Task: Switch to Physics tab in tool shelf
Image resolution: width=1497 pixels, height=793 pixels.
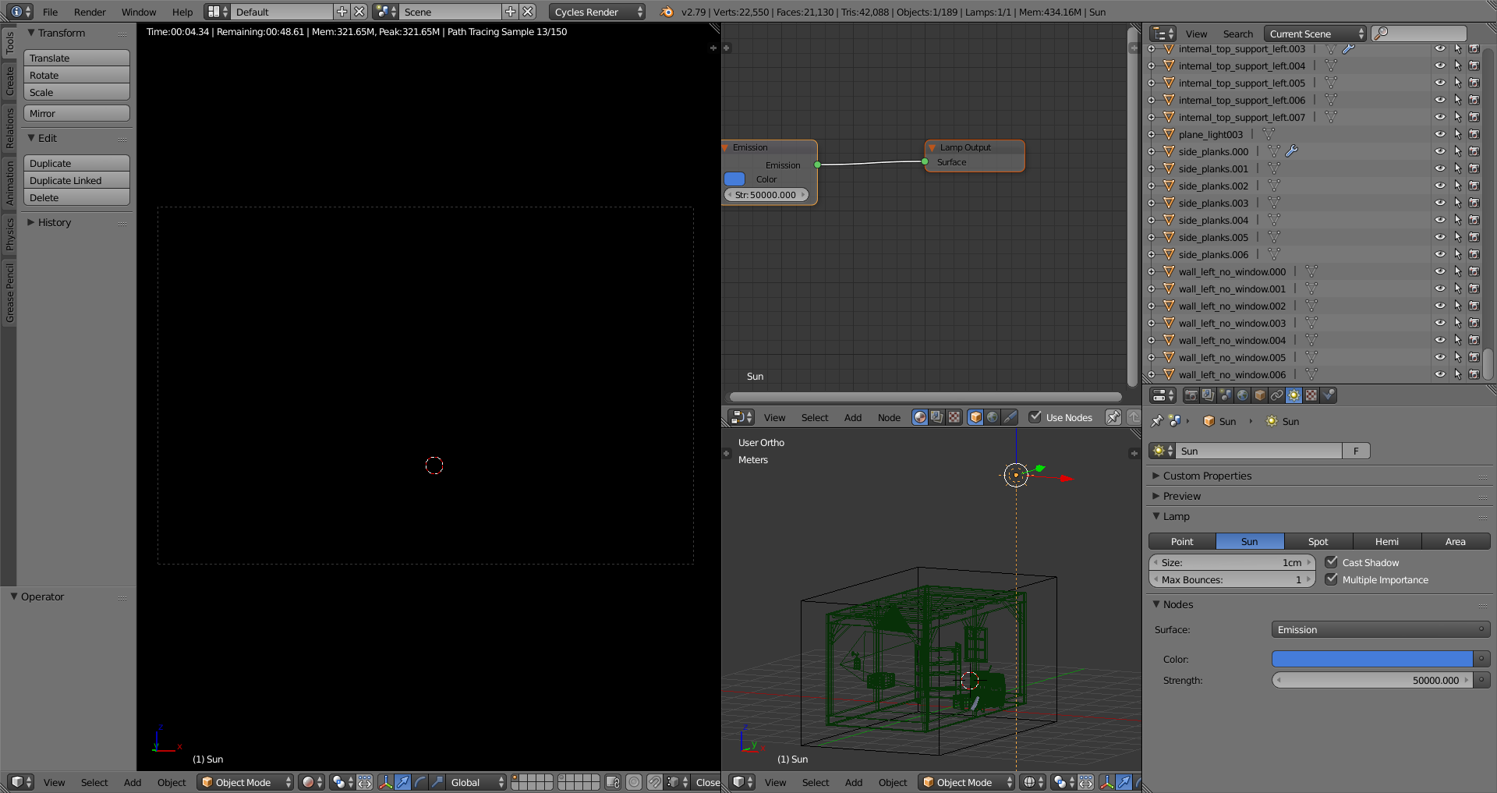Action: tap(9, 233)
